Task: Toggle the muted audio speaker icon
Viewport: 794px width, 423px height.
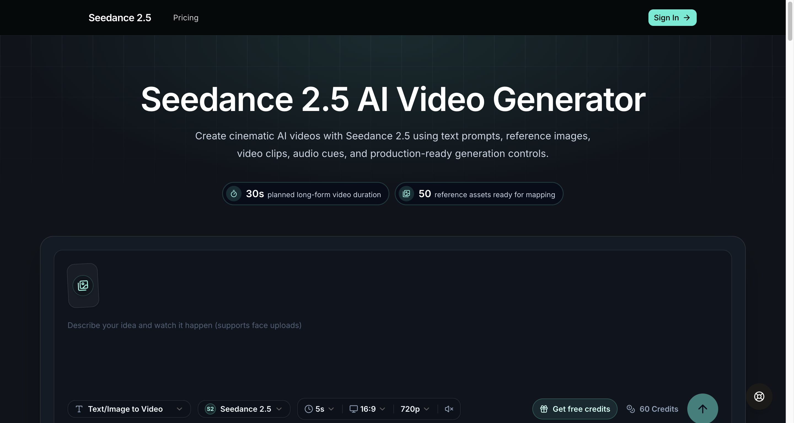Action: [x=449, y=409]
